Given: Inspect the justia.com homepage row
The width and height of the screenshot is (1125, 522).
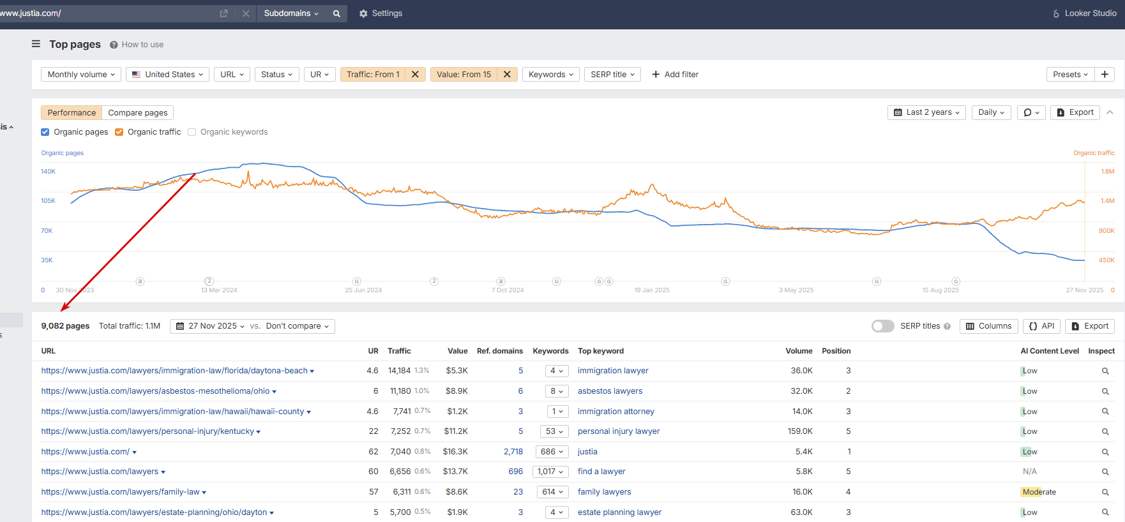Looking at the screenshot, I should coord(1105,452).
